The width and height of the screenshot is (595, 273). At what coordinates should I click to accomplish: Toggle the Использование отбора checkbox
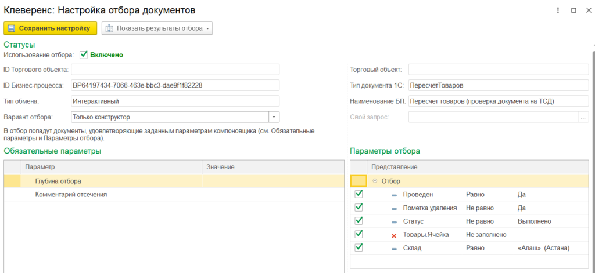(x=84, y=55)
